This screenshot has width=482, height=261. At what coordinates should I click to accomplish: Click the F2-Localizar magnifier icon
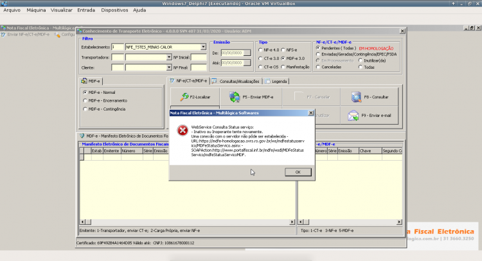click(184, 97)
